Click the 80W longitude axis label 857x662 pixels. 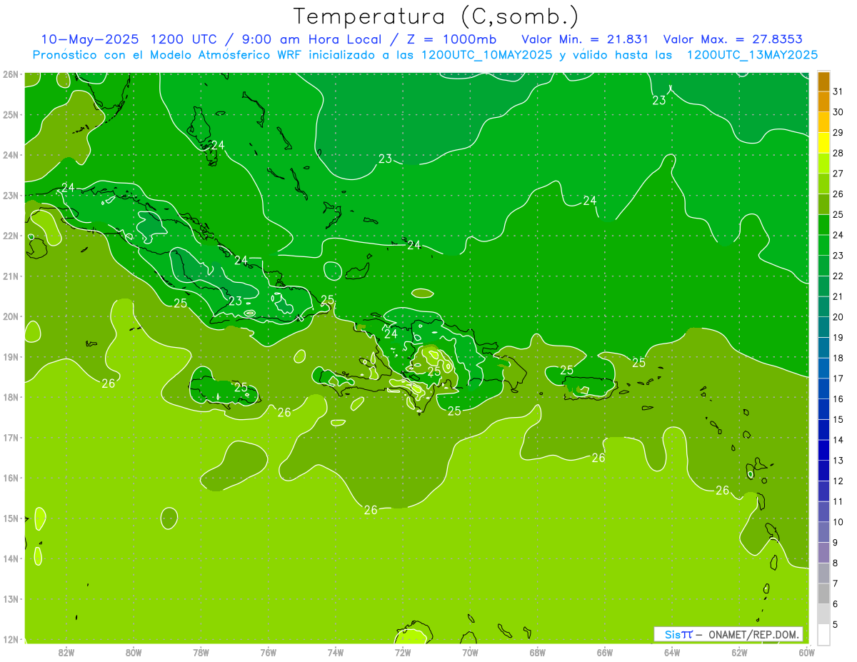tap(134, 652)
